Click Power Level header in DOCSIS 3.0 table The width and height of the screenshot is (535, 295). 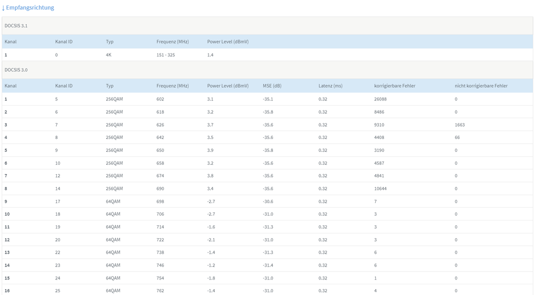[228, 86]
